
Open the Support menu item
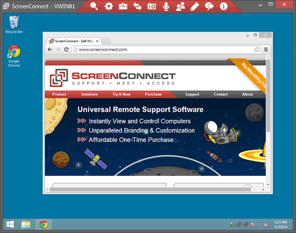click(x=192, y=94)
